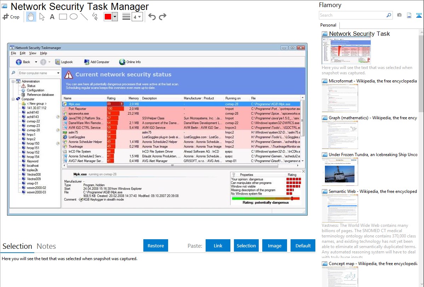424x287 pixels.
Task: Click the Logbook icon in Taskmanager screenshot
Action: click(x=57, y=62)
